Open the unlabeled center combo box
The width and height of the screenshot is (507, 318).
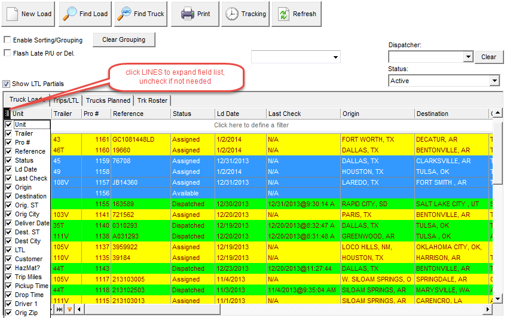(x=334, y=57)
